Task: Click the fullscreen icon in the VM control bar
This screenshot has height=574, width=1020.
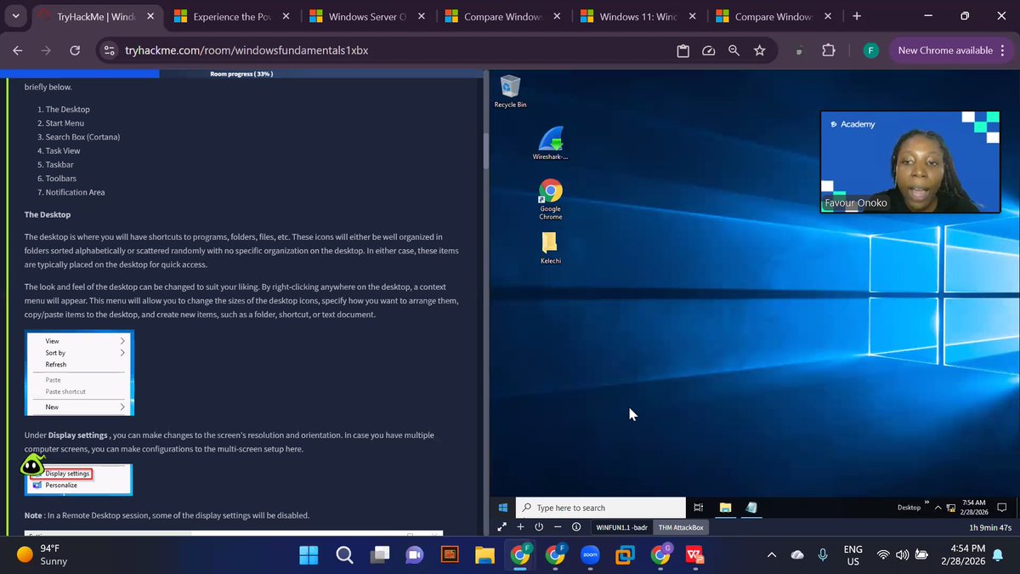Action: (x=501, y=526)
